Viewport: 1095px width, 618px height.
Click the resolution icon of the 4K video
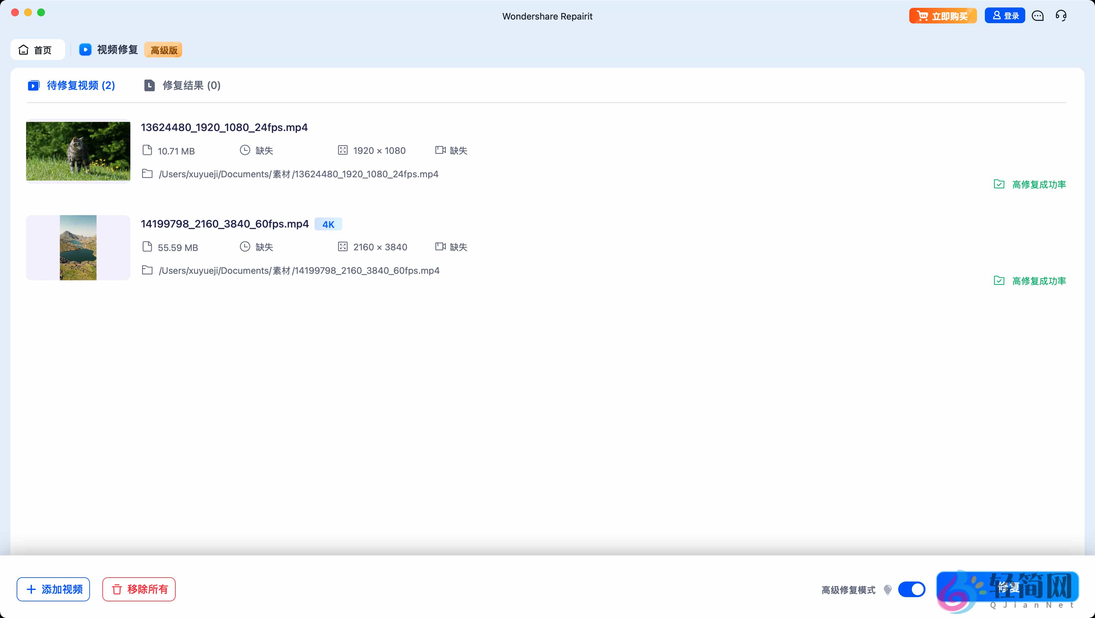(343, 246)
